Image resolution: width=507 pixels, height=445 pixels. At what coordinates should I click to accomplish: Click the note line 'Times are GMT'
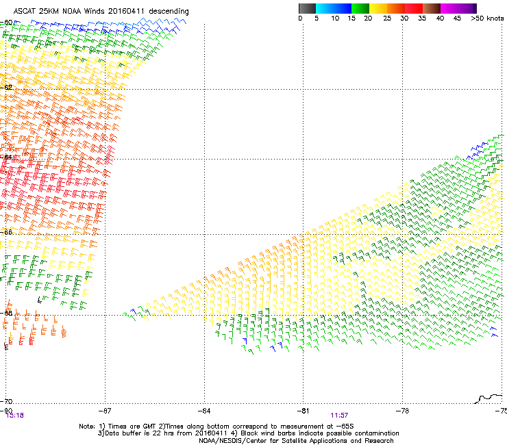point(132,427)
